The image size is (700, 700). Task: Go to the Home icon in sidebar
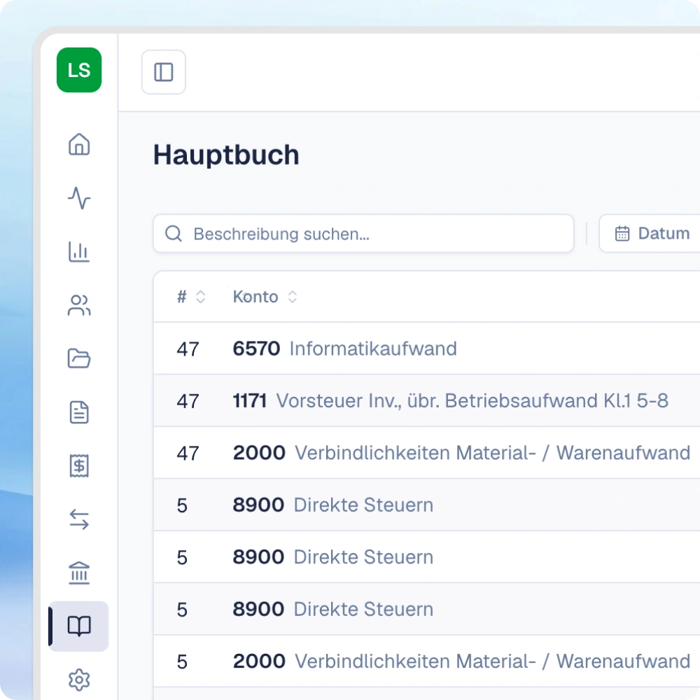coord(79,144)
